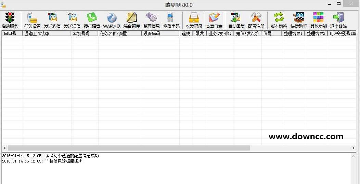Click the log panel scroll up arrow
This screenshot has width=360, height=184.
click(x=354, y=156)
